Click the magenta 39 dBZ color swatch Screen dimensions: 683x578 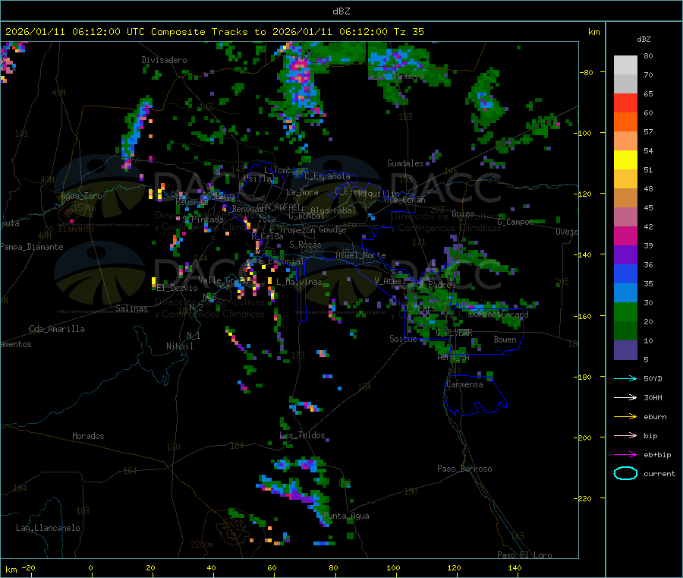tap(625, 235)
